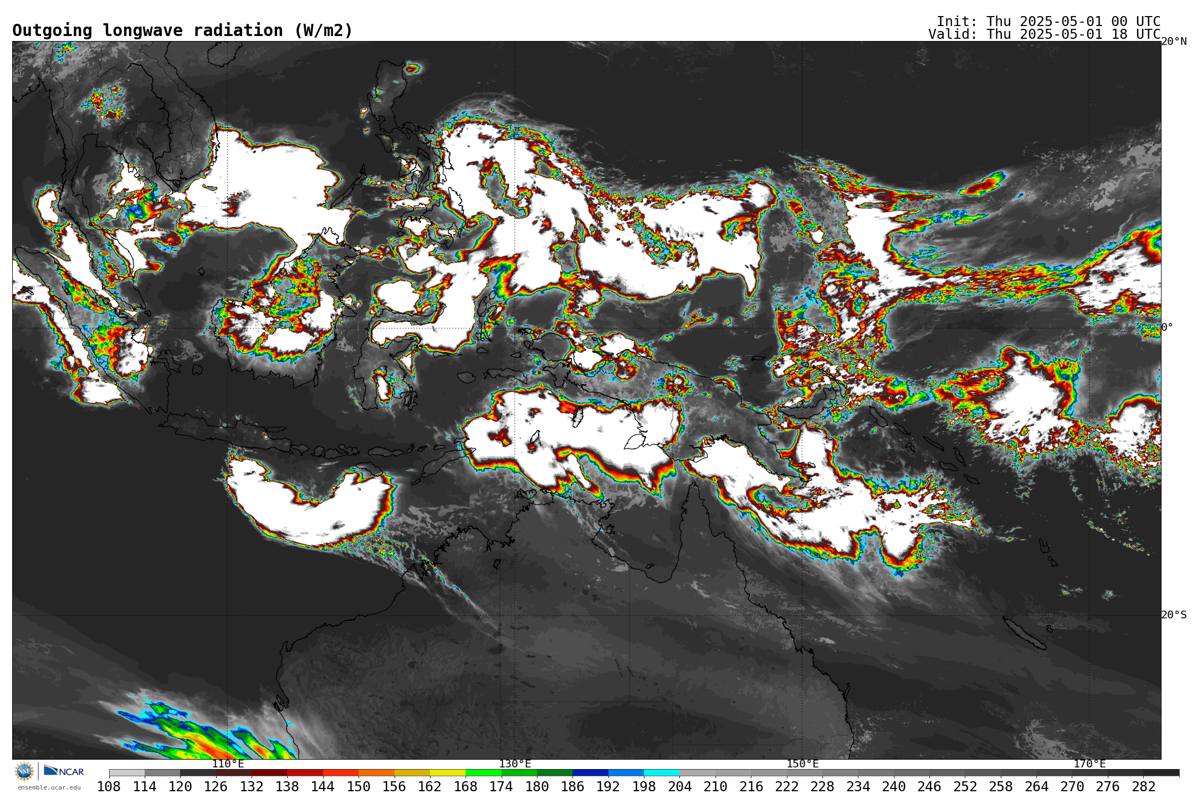Select the bright green colorbar segment between 168 and 174
1197x794 pixels.
tap(483, 772)
